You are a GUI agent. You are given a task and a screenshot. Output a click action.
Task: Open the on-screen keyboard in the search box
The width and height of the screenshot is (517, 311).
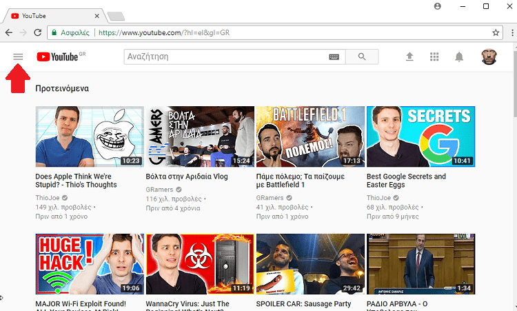pos(334,57)
